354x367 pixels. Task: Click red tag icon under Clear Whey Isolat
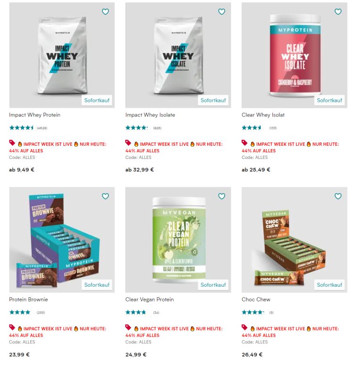pos(244,142)
